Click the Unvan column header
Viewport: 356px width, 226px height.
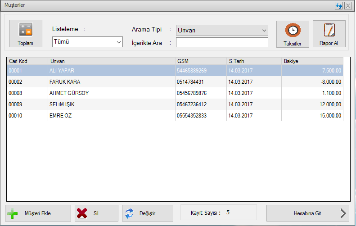[111, 61]
